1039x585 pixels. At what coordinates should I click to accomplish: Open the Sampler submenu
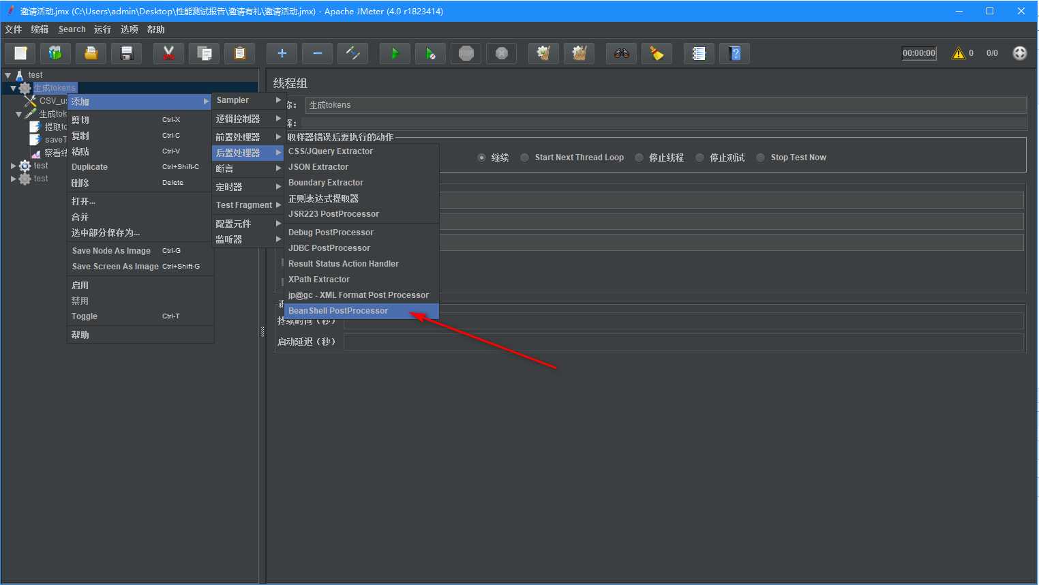pyautogui.click(x=248, y=100)
